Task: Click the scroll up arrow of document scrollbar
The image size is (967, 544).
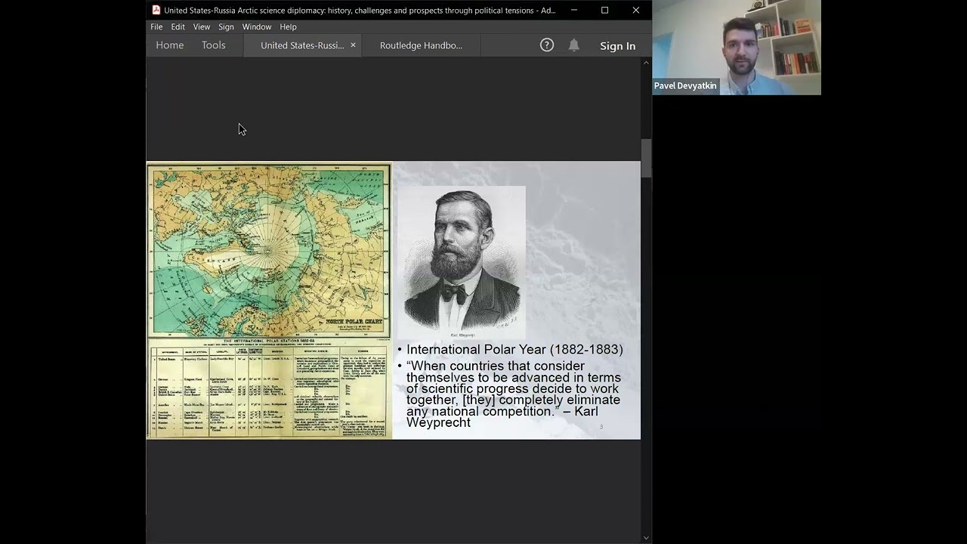Action: 646,63
